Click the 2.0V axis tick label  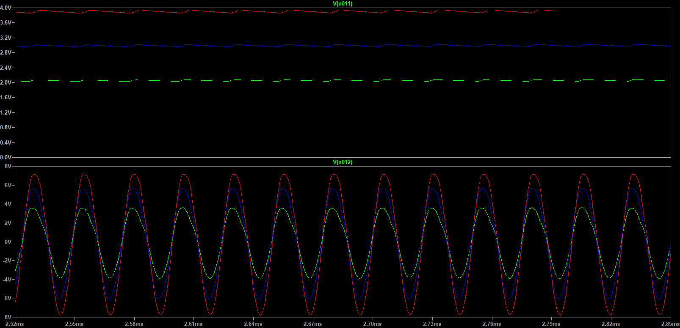pos(6,83)
